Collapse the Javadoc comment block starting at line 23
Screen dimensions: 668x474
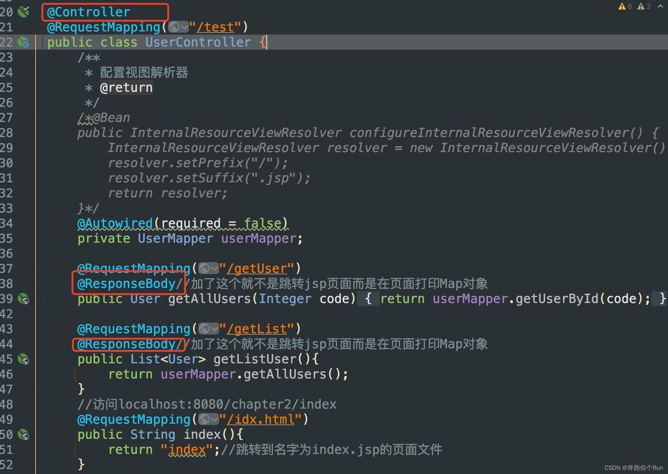coord(43,58)
